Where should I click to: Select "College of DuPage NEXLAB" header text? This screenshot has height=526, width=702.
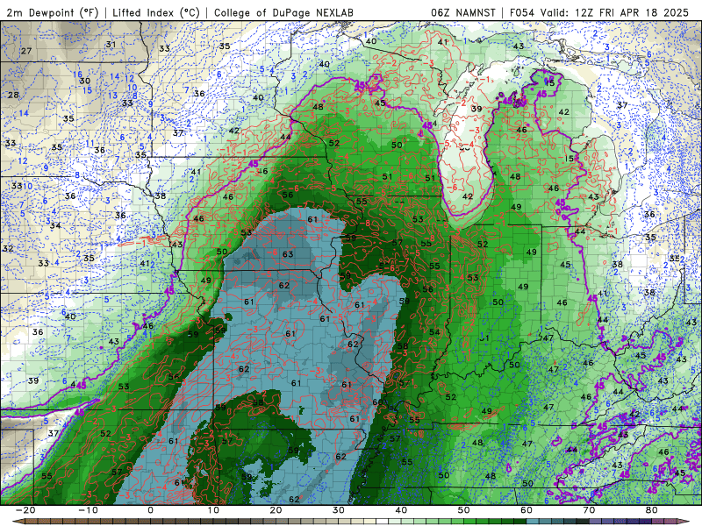pos(283,12)
